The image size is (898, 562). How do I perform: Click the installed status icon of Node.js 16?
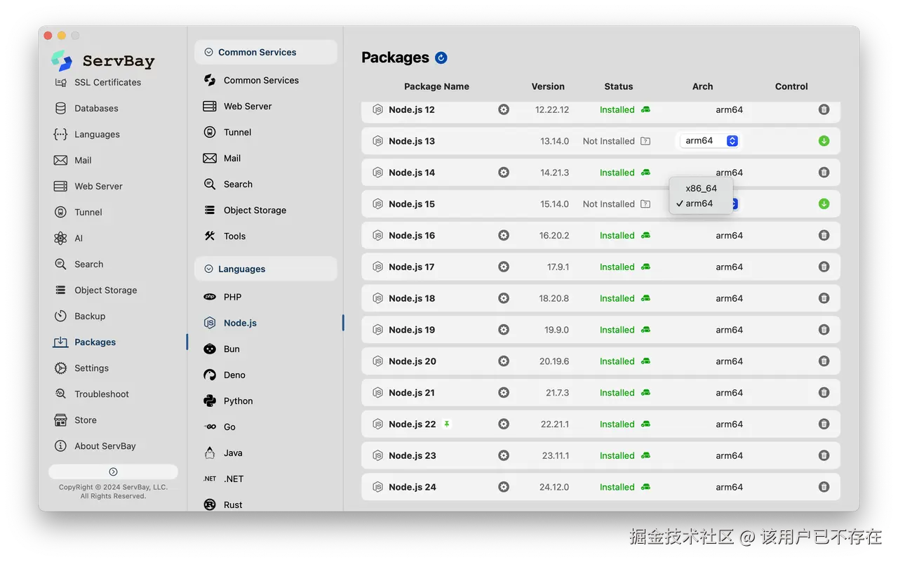tap(645, 236)
